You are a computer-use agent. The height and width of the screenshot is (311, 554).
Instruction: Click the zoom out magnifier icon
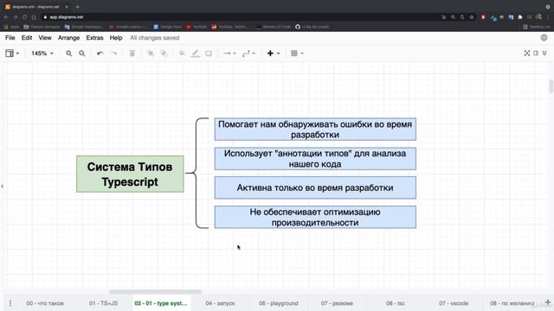pos(81,54)
